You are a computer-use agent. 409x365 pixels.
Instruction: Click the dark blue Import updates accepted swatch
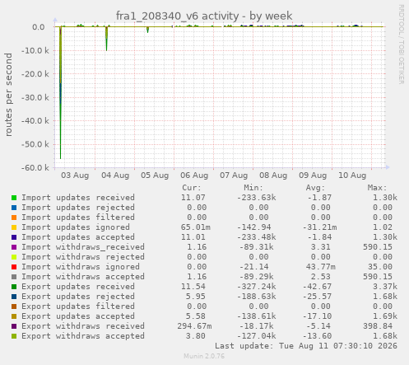14,237
